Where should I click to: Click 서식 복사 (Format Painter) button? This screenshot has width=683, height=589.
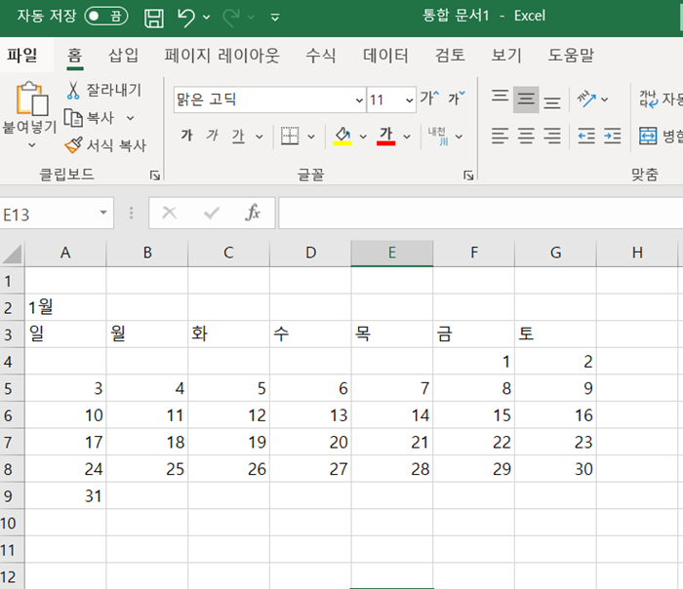105,145
